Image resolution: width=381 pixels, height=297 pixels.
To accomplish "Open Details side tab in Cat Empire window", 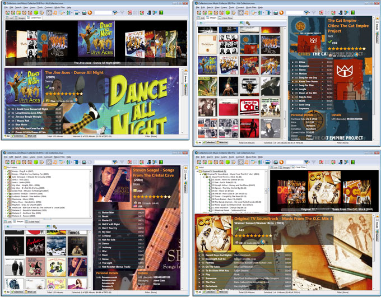I will [x=377, y=26].
